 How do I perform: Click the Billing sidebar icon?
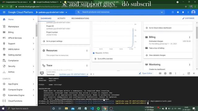(x=4, y=32)
